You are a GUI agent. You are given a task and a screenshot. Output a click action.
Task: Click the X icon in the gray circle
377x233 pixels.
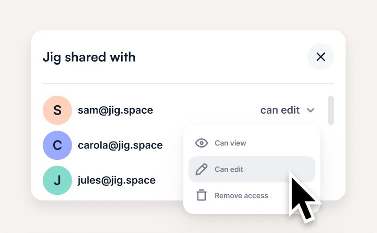click(321, 57)
